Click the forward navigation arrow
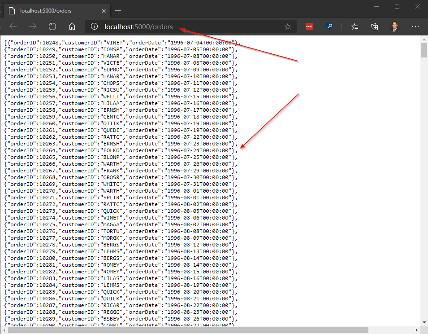Viewport: 428px width, 334px height. pyautogui.click(x=33, y=26)
